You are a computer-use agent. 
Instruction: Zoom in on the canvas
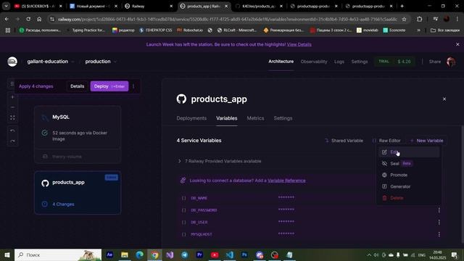pos(12,97)
